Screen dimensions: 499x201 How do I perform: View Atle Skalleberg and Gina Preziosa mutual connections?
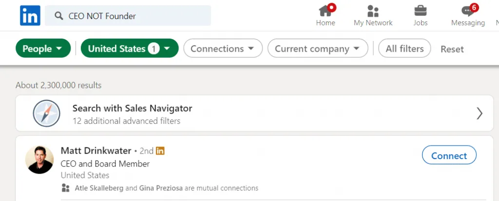coord(167,188)
